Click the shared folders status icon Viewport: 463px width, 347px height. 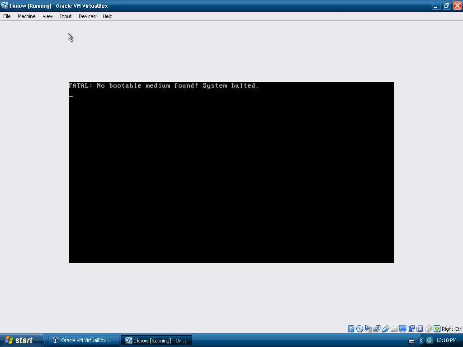tap(394, 329)
